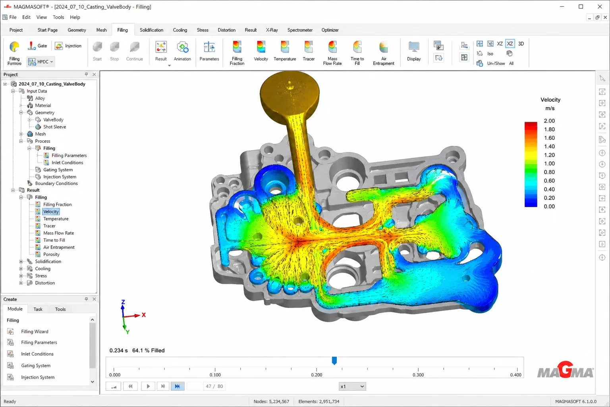Click the Play button on timeline
Screen dimensions: 610x407
148,386
